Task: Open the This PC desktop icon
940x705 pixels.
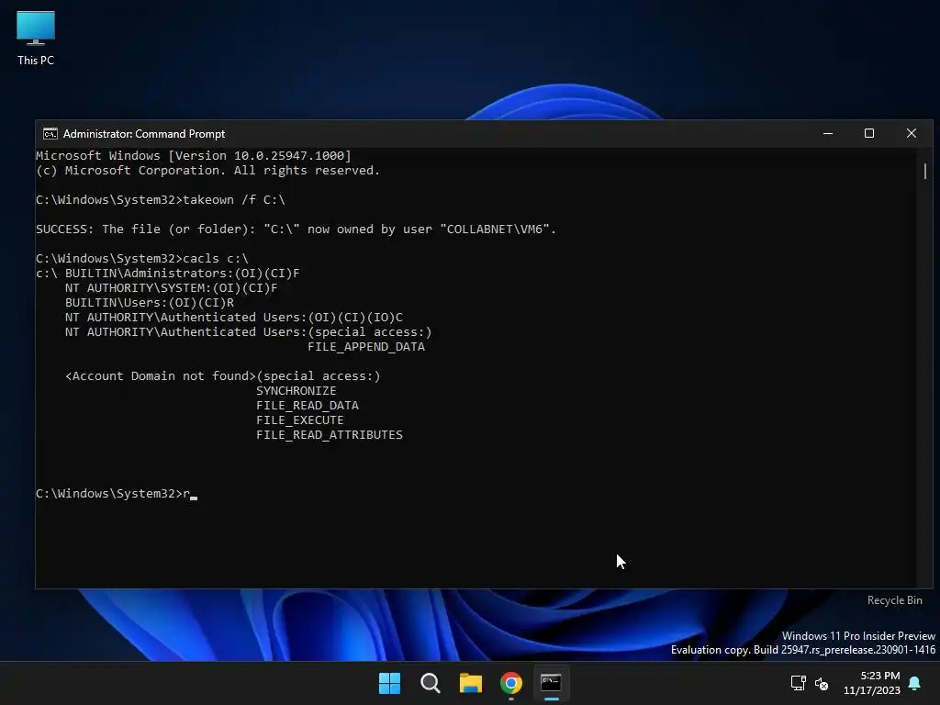Action: click(36, 38)
